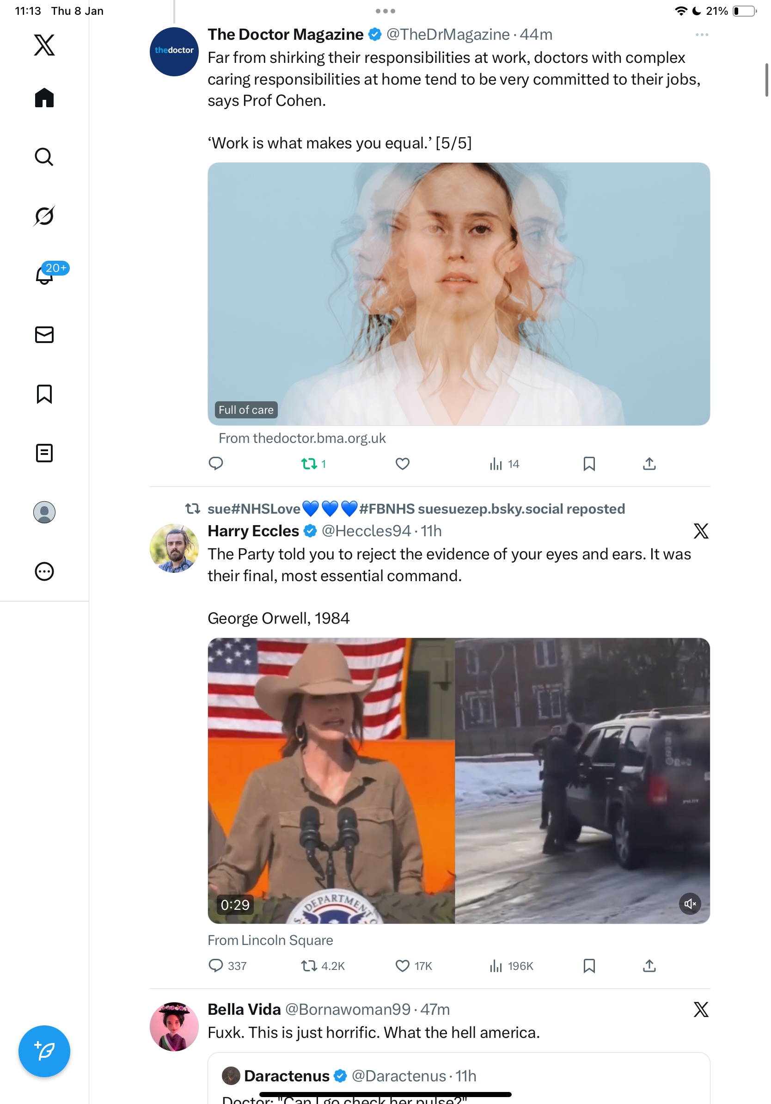Open the Grok icon in sidebar

click(44, 216)
